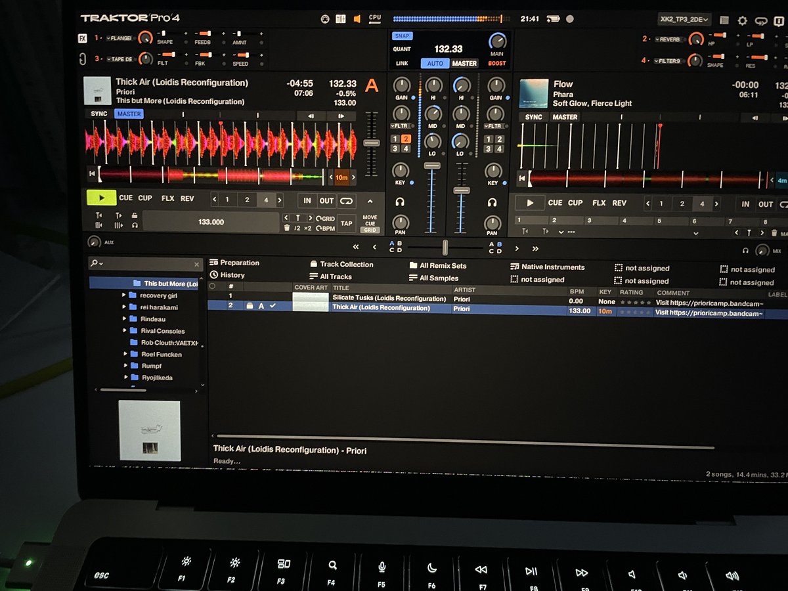Image resolution: width=788 pixels, height=591 pixels.
Task: Expand the Rival Consoles folder
Action: (123, 331)
